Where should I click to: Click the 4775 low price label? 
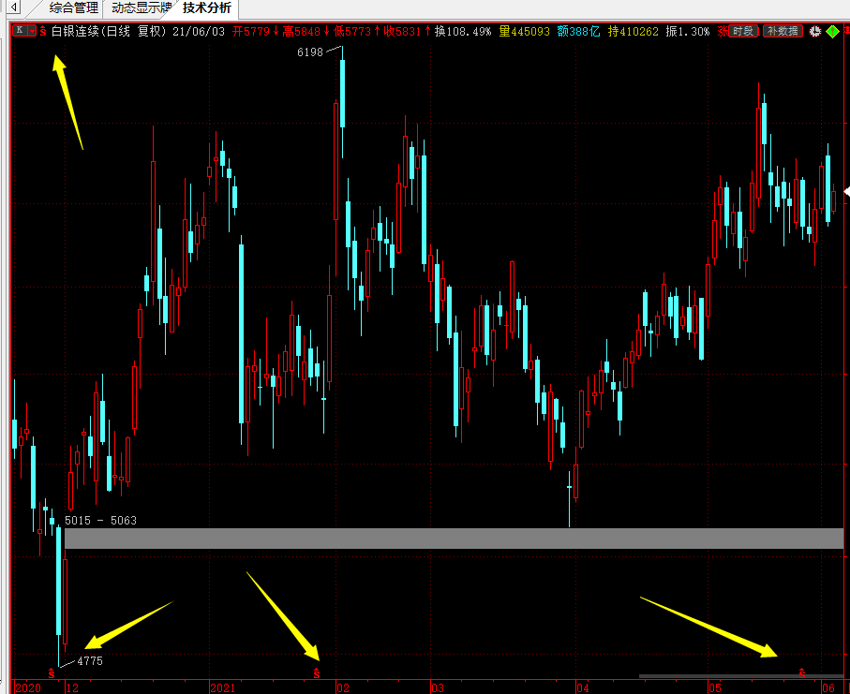pyautogui.click(x=89, y=661)
